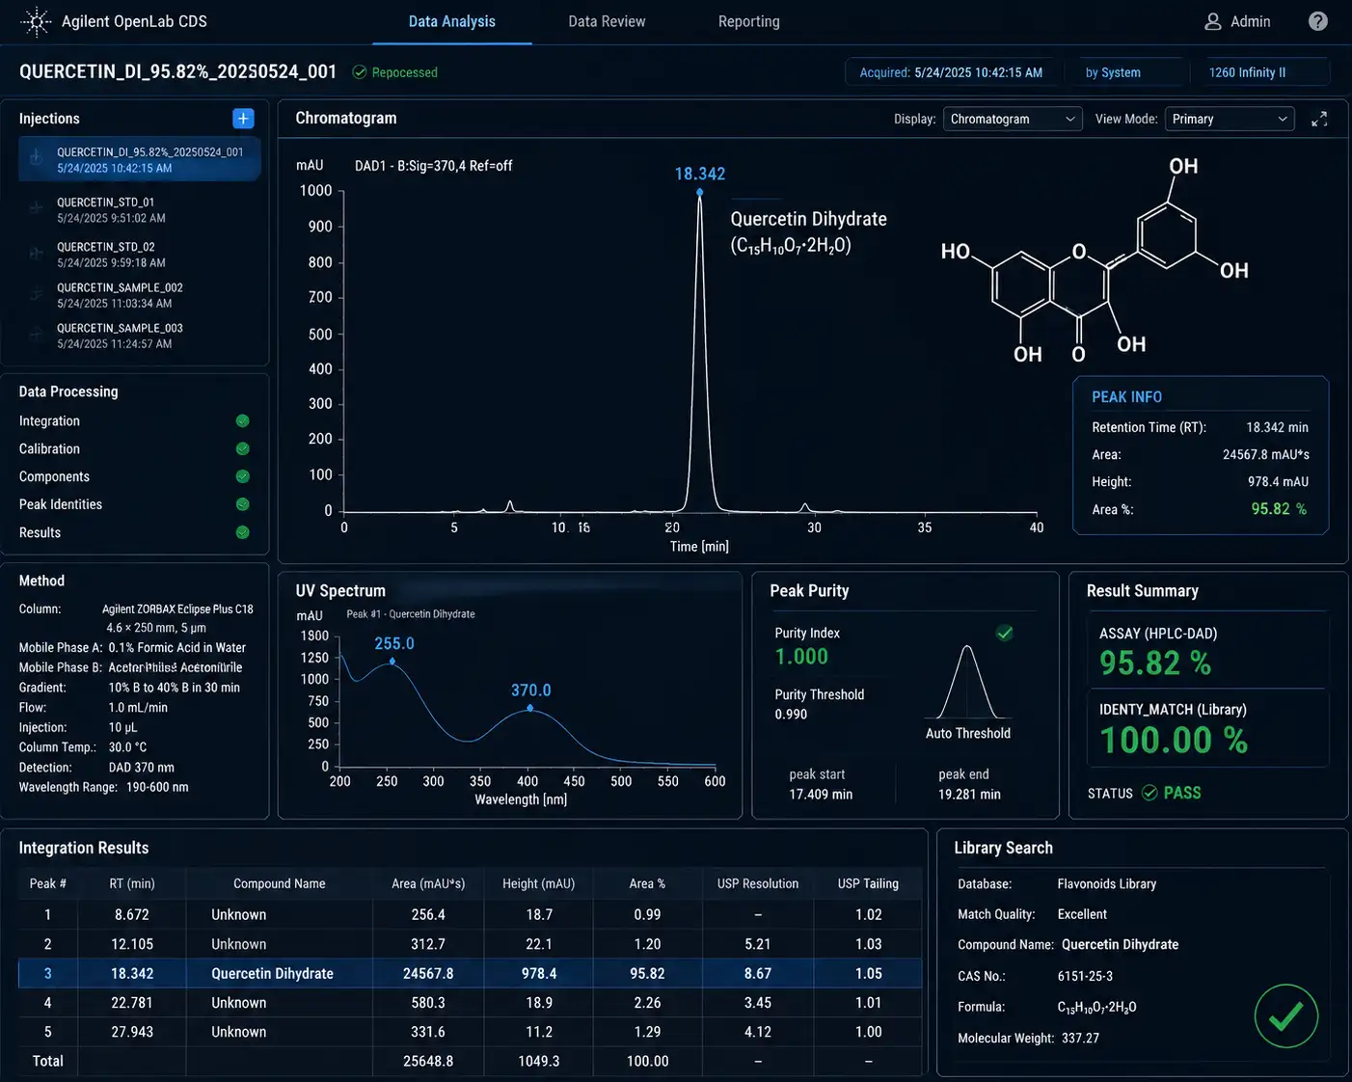Open the help question mark icon

1317,21
